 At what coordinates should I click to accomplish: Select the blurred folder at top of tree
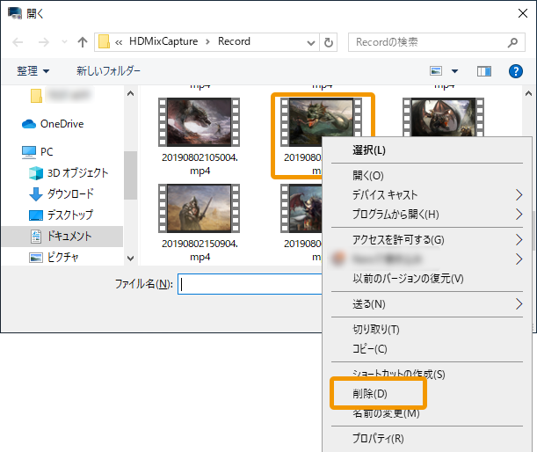(61, 95)
